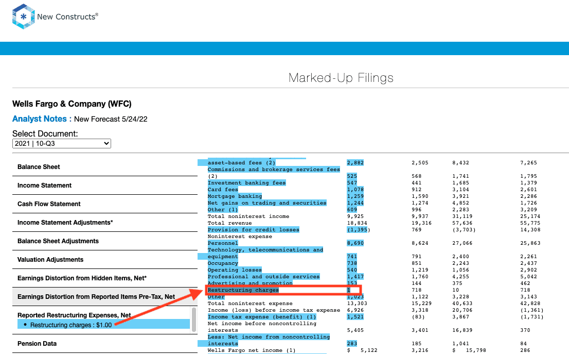Click the New Forecast 5/24/22 note

coord(111,119)
